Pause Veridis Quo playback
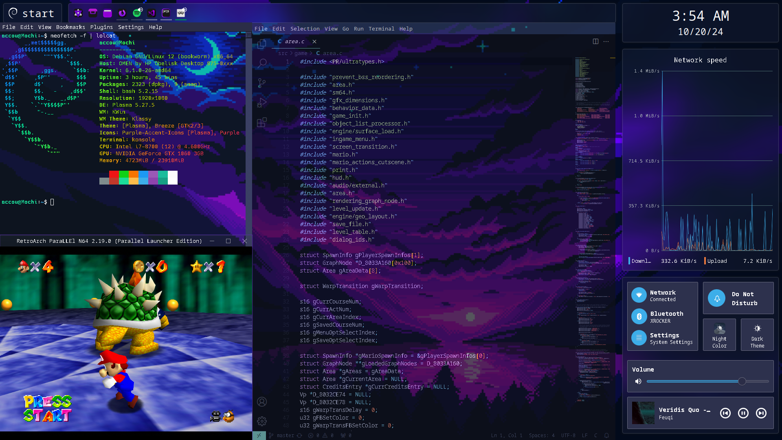782x440 pixels. coord(743,413)
